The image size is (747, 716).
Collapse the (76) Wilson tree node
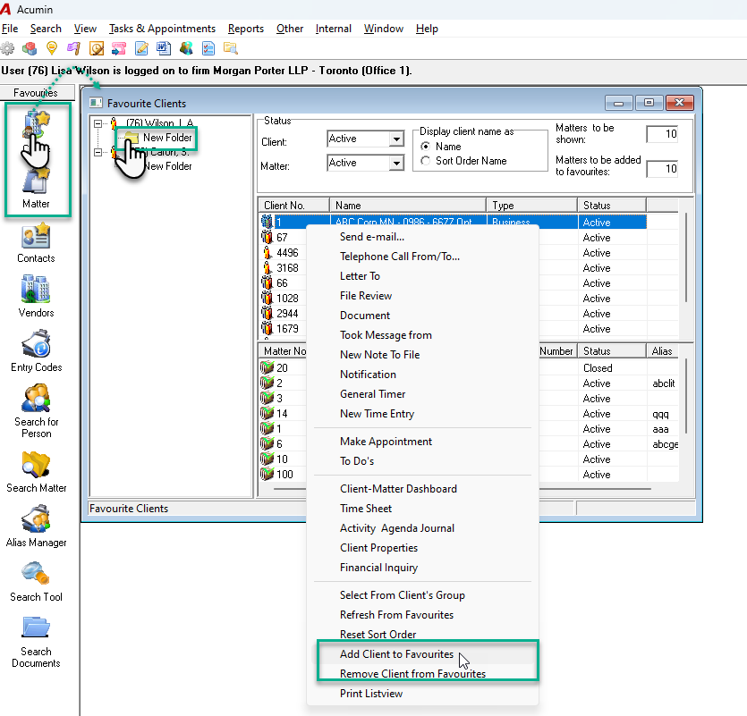point(98,123)
